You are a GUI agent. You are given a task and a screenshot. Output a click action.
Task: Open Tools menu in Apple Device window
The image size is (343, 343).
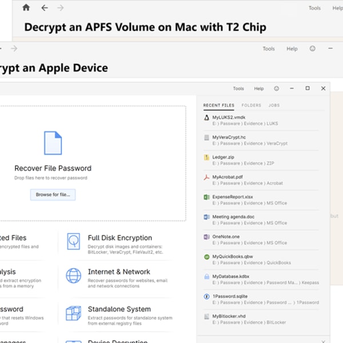[x=269, y=49]
